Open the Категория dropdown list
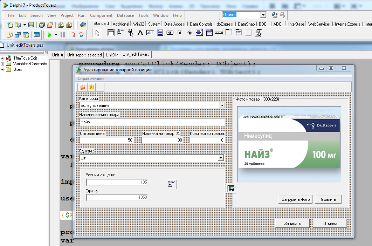Image resolution: width=372 pixels, height=246 pixels. pos(222,105)
